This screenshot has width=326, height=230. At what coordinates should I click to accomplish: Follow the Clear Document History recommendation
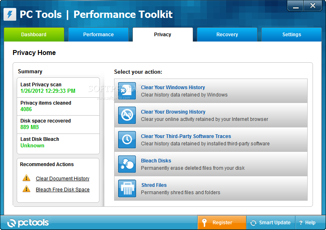click(63, 179)
